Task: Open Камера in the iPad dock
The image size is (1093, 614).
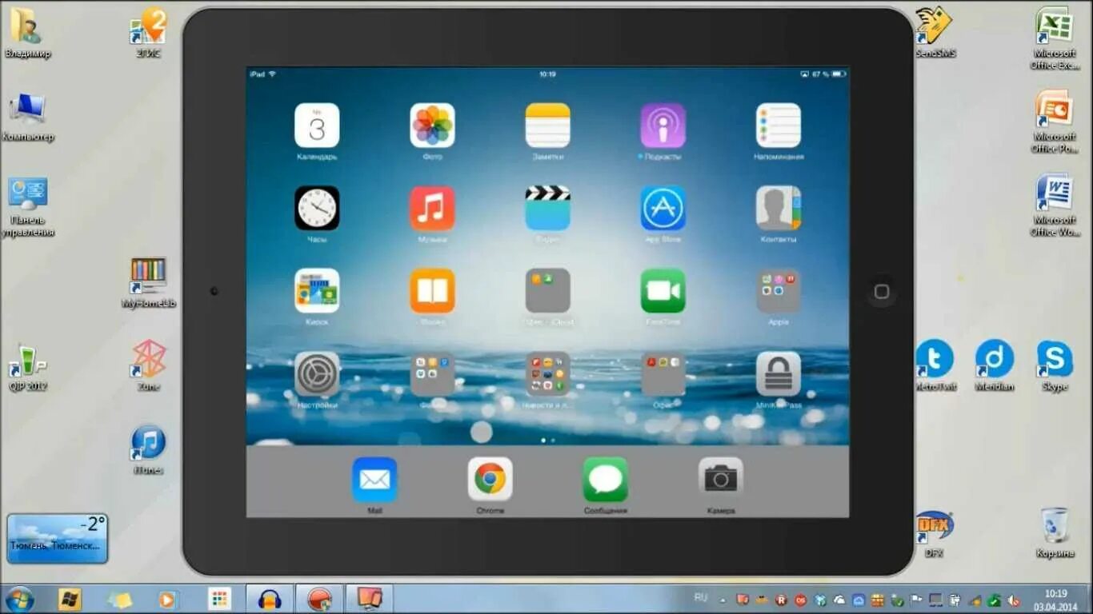Action: click(x=720, y=479)
